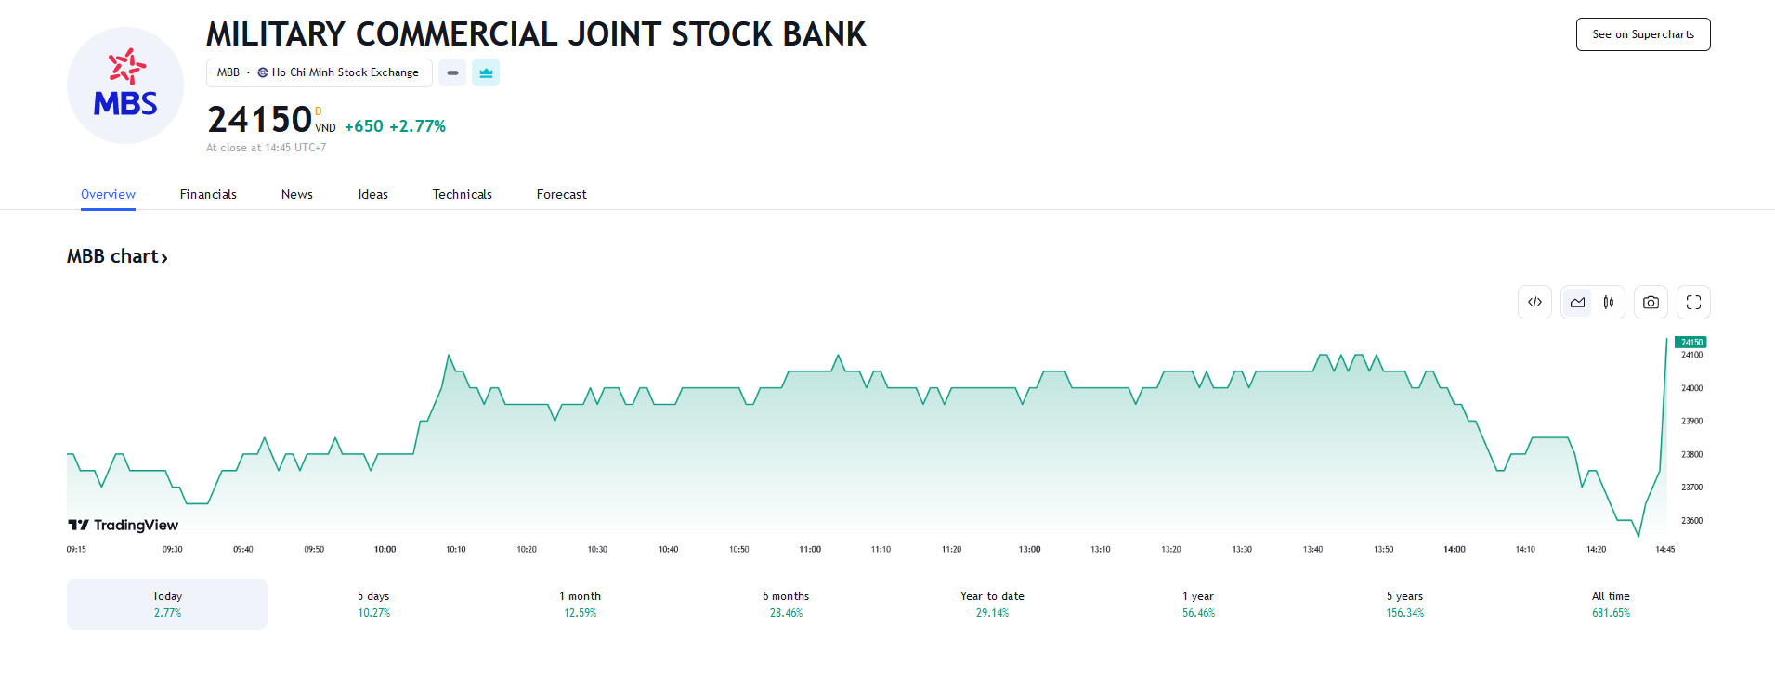Click the MBS company logo
This screenshot has height=677, width=1775.
[x=125, y=85]
